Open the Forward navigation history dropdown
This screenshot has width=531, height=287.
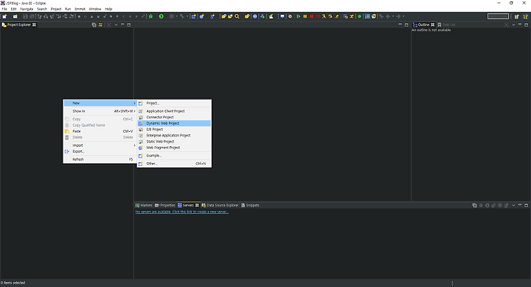(403, 16)
